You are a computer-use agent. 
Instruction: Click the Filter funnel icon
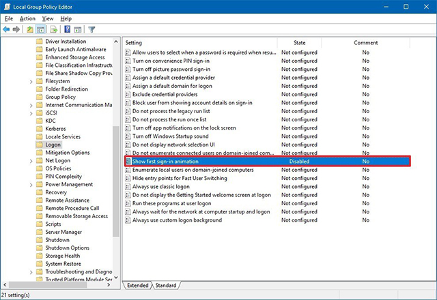(91, 29)
